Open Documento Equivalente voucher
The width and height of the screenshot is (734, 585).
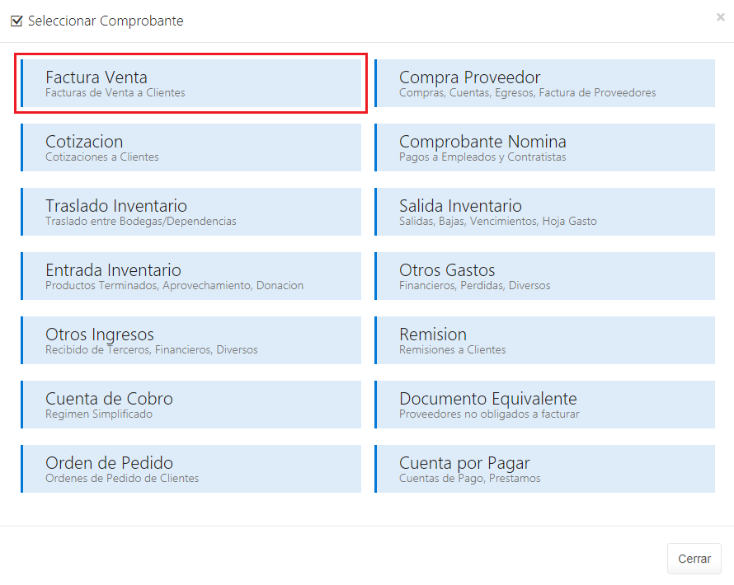coord(544,405)
